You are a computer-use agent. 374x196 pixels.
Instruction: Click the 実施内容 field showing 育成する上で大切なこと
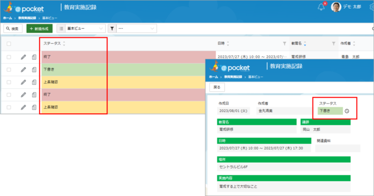click(284, 186)
